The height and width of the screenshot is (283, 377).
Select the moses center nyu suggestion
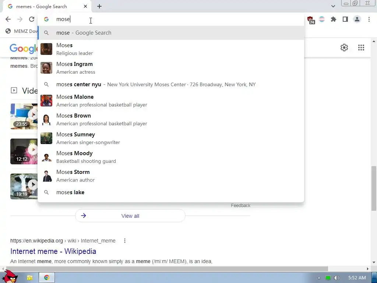click(x=171, y=84)
